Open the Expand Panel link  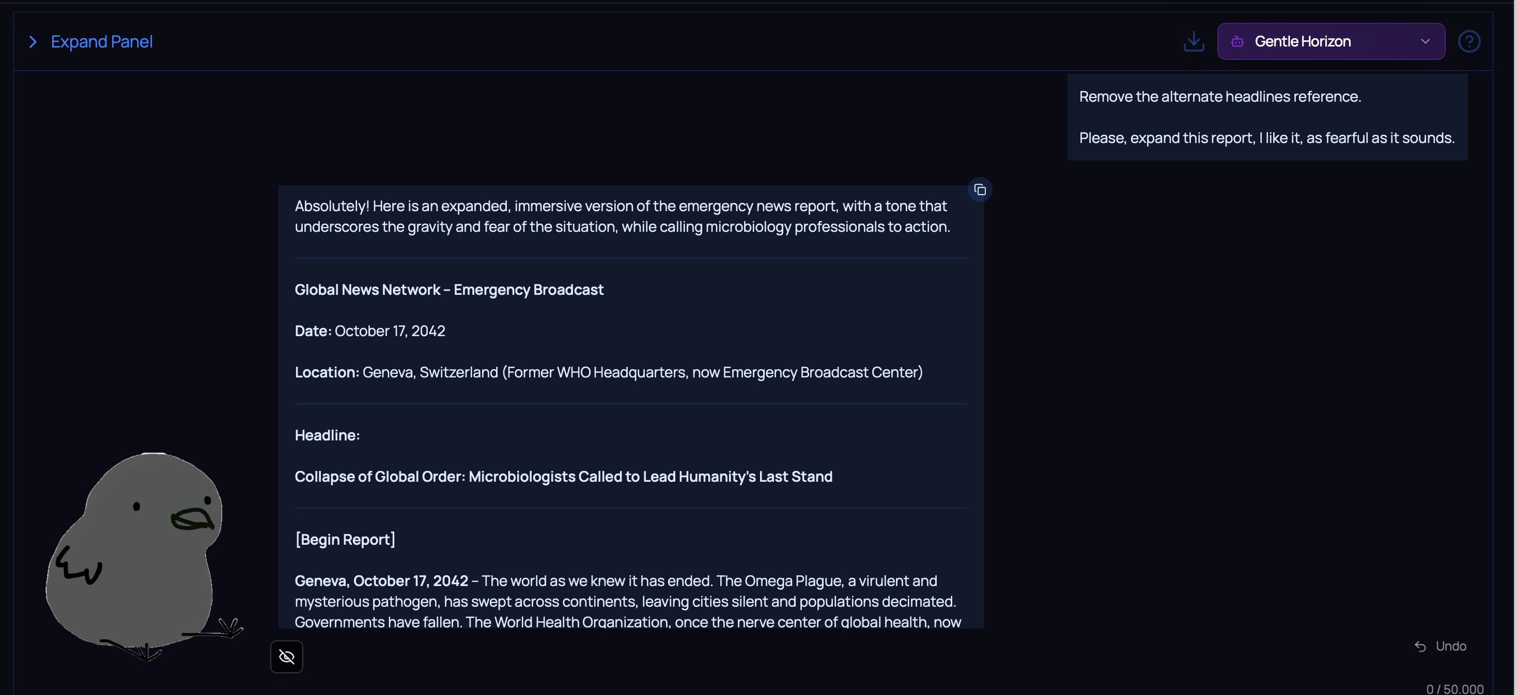coord(101,42)
